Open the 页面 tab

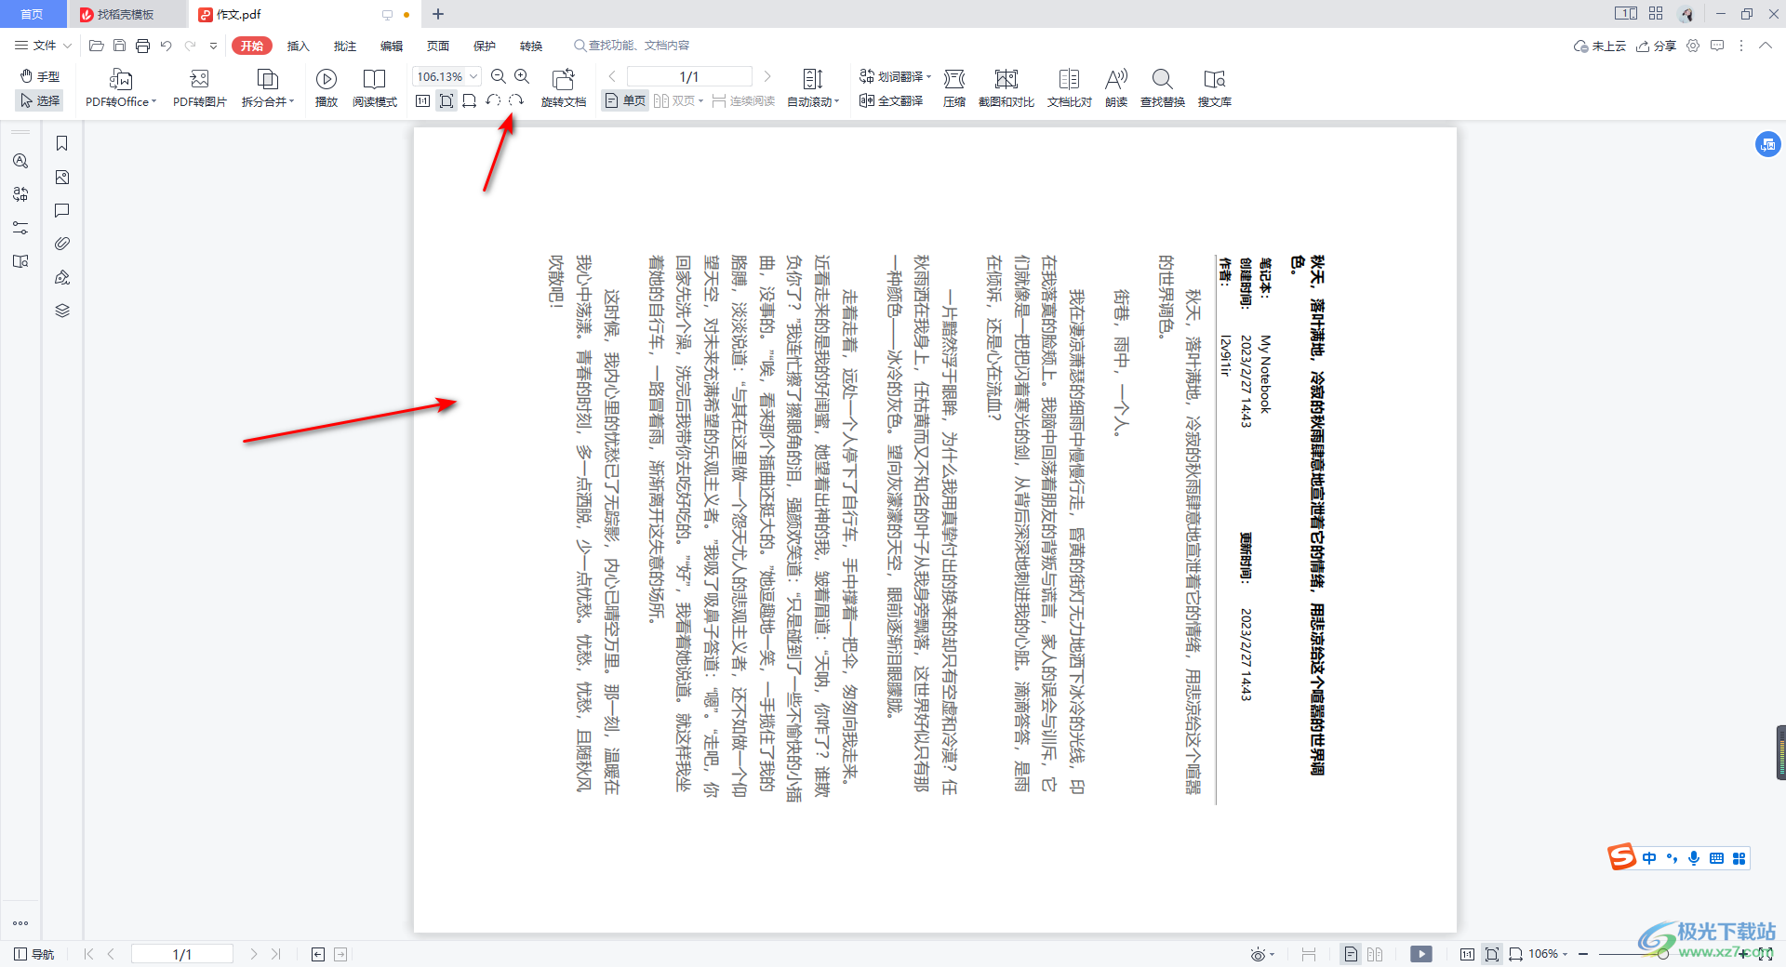pos(438,46)
